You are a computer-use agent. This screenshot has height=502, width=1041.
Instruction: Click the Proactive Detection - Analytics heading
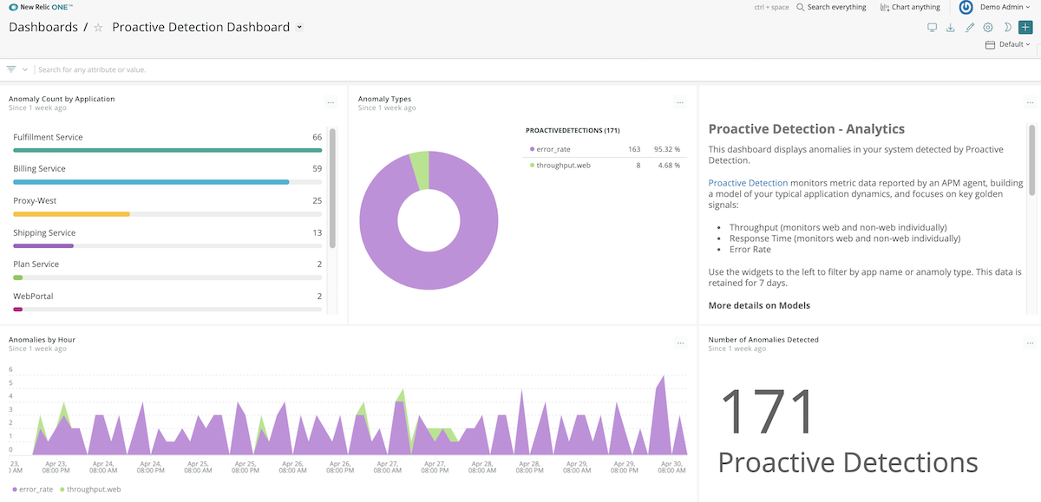pyautogui.click(x=807, y=129)
